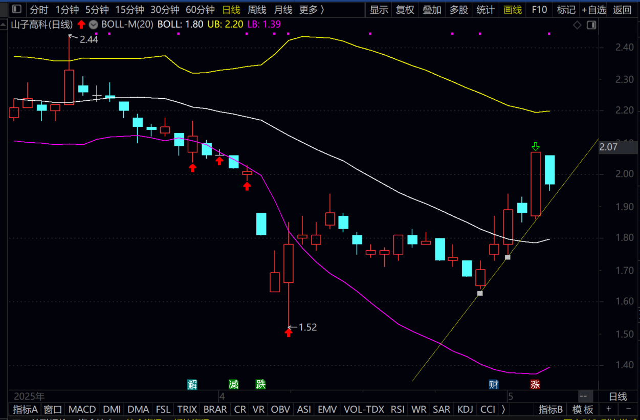The image size is (640, 420).
Task: Click the green down-arrow signal above candle
Action: [x=536, y=147]
